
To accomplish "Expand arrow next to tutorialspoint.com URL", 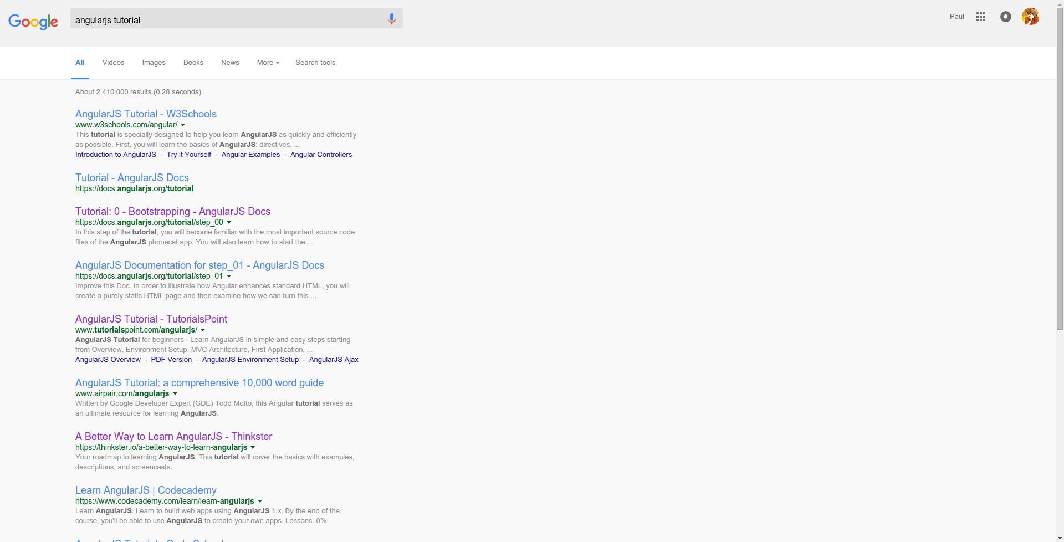I will click(x=203, y=330).
